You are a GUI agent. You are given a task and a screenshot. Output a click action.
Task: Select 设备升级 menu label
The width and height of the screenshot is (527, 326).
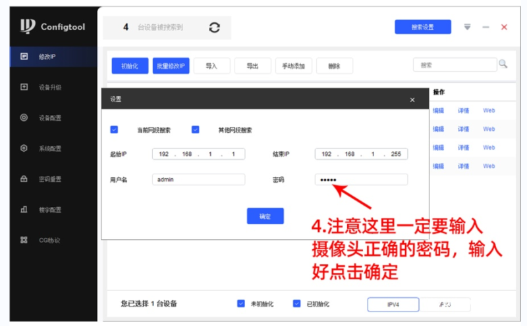[x=50, y=87]
